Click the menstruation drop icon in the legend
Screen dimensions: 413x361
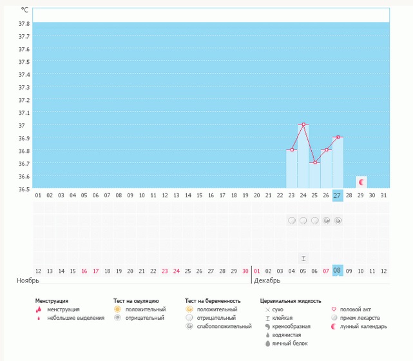39,309
